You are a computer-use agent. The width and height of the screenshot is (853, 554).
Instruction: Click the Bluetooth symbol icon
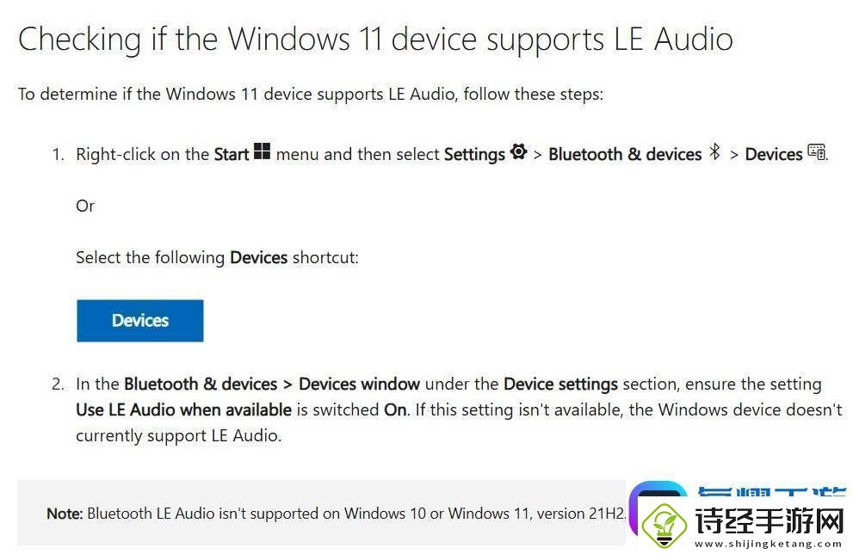coord(714,151)
